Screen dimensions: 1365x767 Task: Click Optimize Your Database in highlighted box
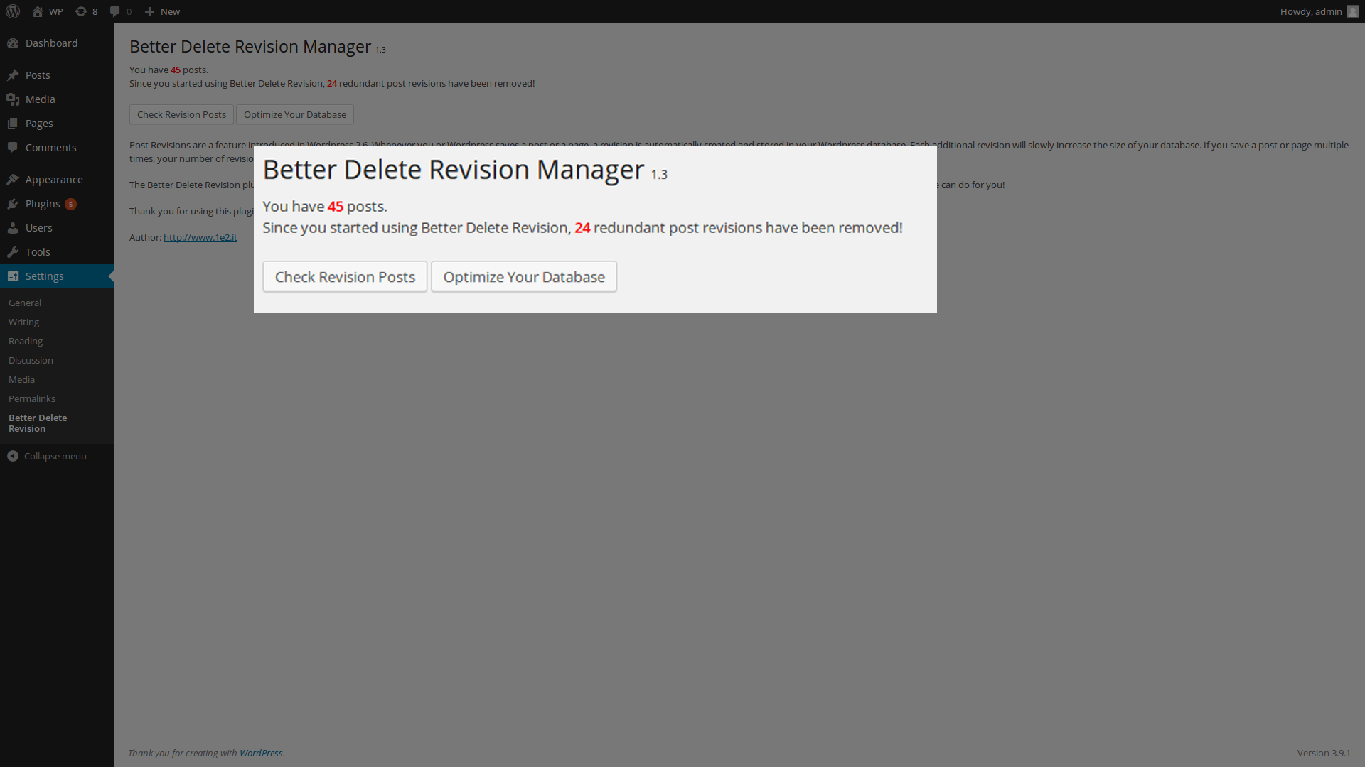(524, 277)
